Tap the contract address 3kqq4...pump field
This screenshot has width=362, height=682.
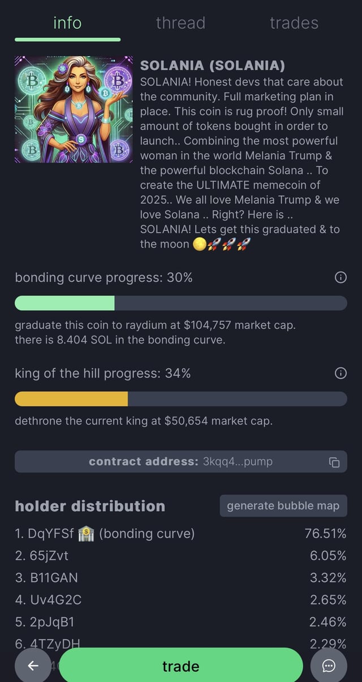coord(180,462)
